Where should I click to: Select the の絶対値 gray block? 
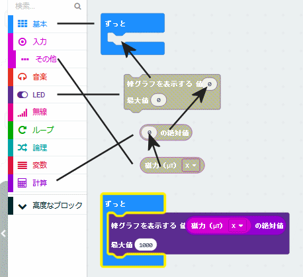coord(174,133)
